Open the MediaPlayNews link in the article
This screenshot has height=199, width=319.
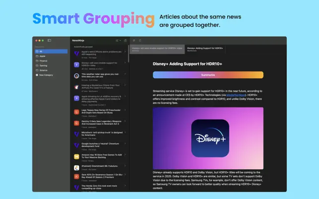tap(236, 95)
